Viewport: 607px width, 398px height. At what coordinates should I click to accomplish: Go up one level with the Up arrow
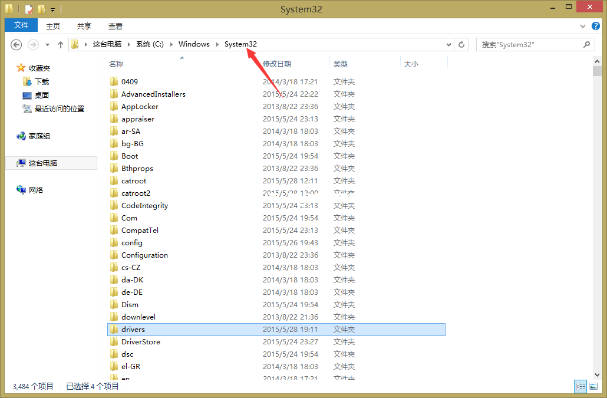click(x=60, y=45)
